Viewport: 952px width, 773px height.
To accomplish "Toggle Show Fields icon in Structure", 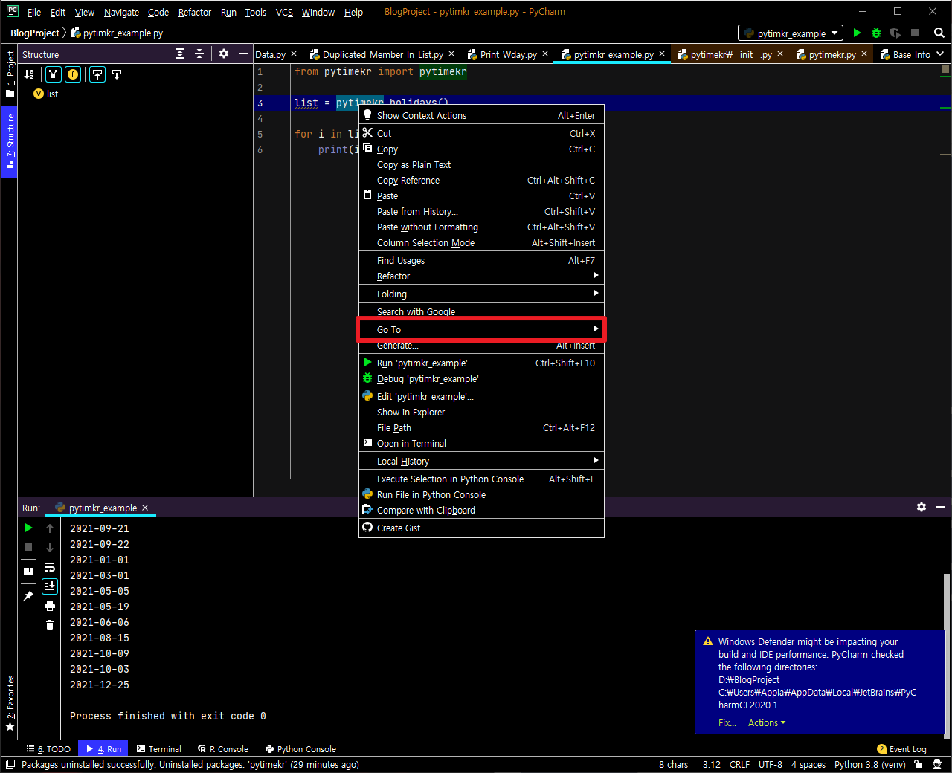I will pos(73,74).
